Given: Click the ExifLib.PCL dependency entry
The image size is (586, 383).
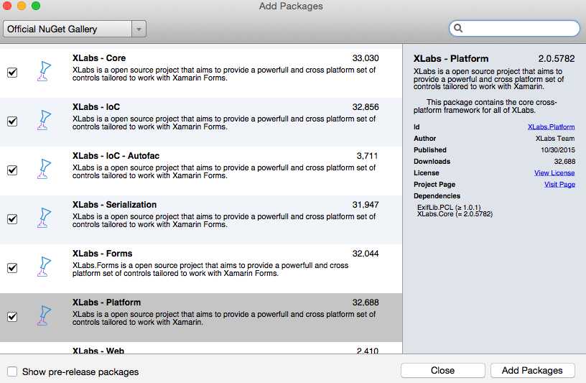Looking at the screenshot, I should 449,207.
